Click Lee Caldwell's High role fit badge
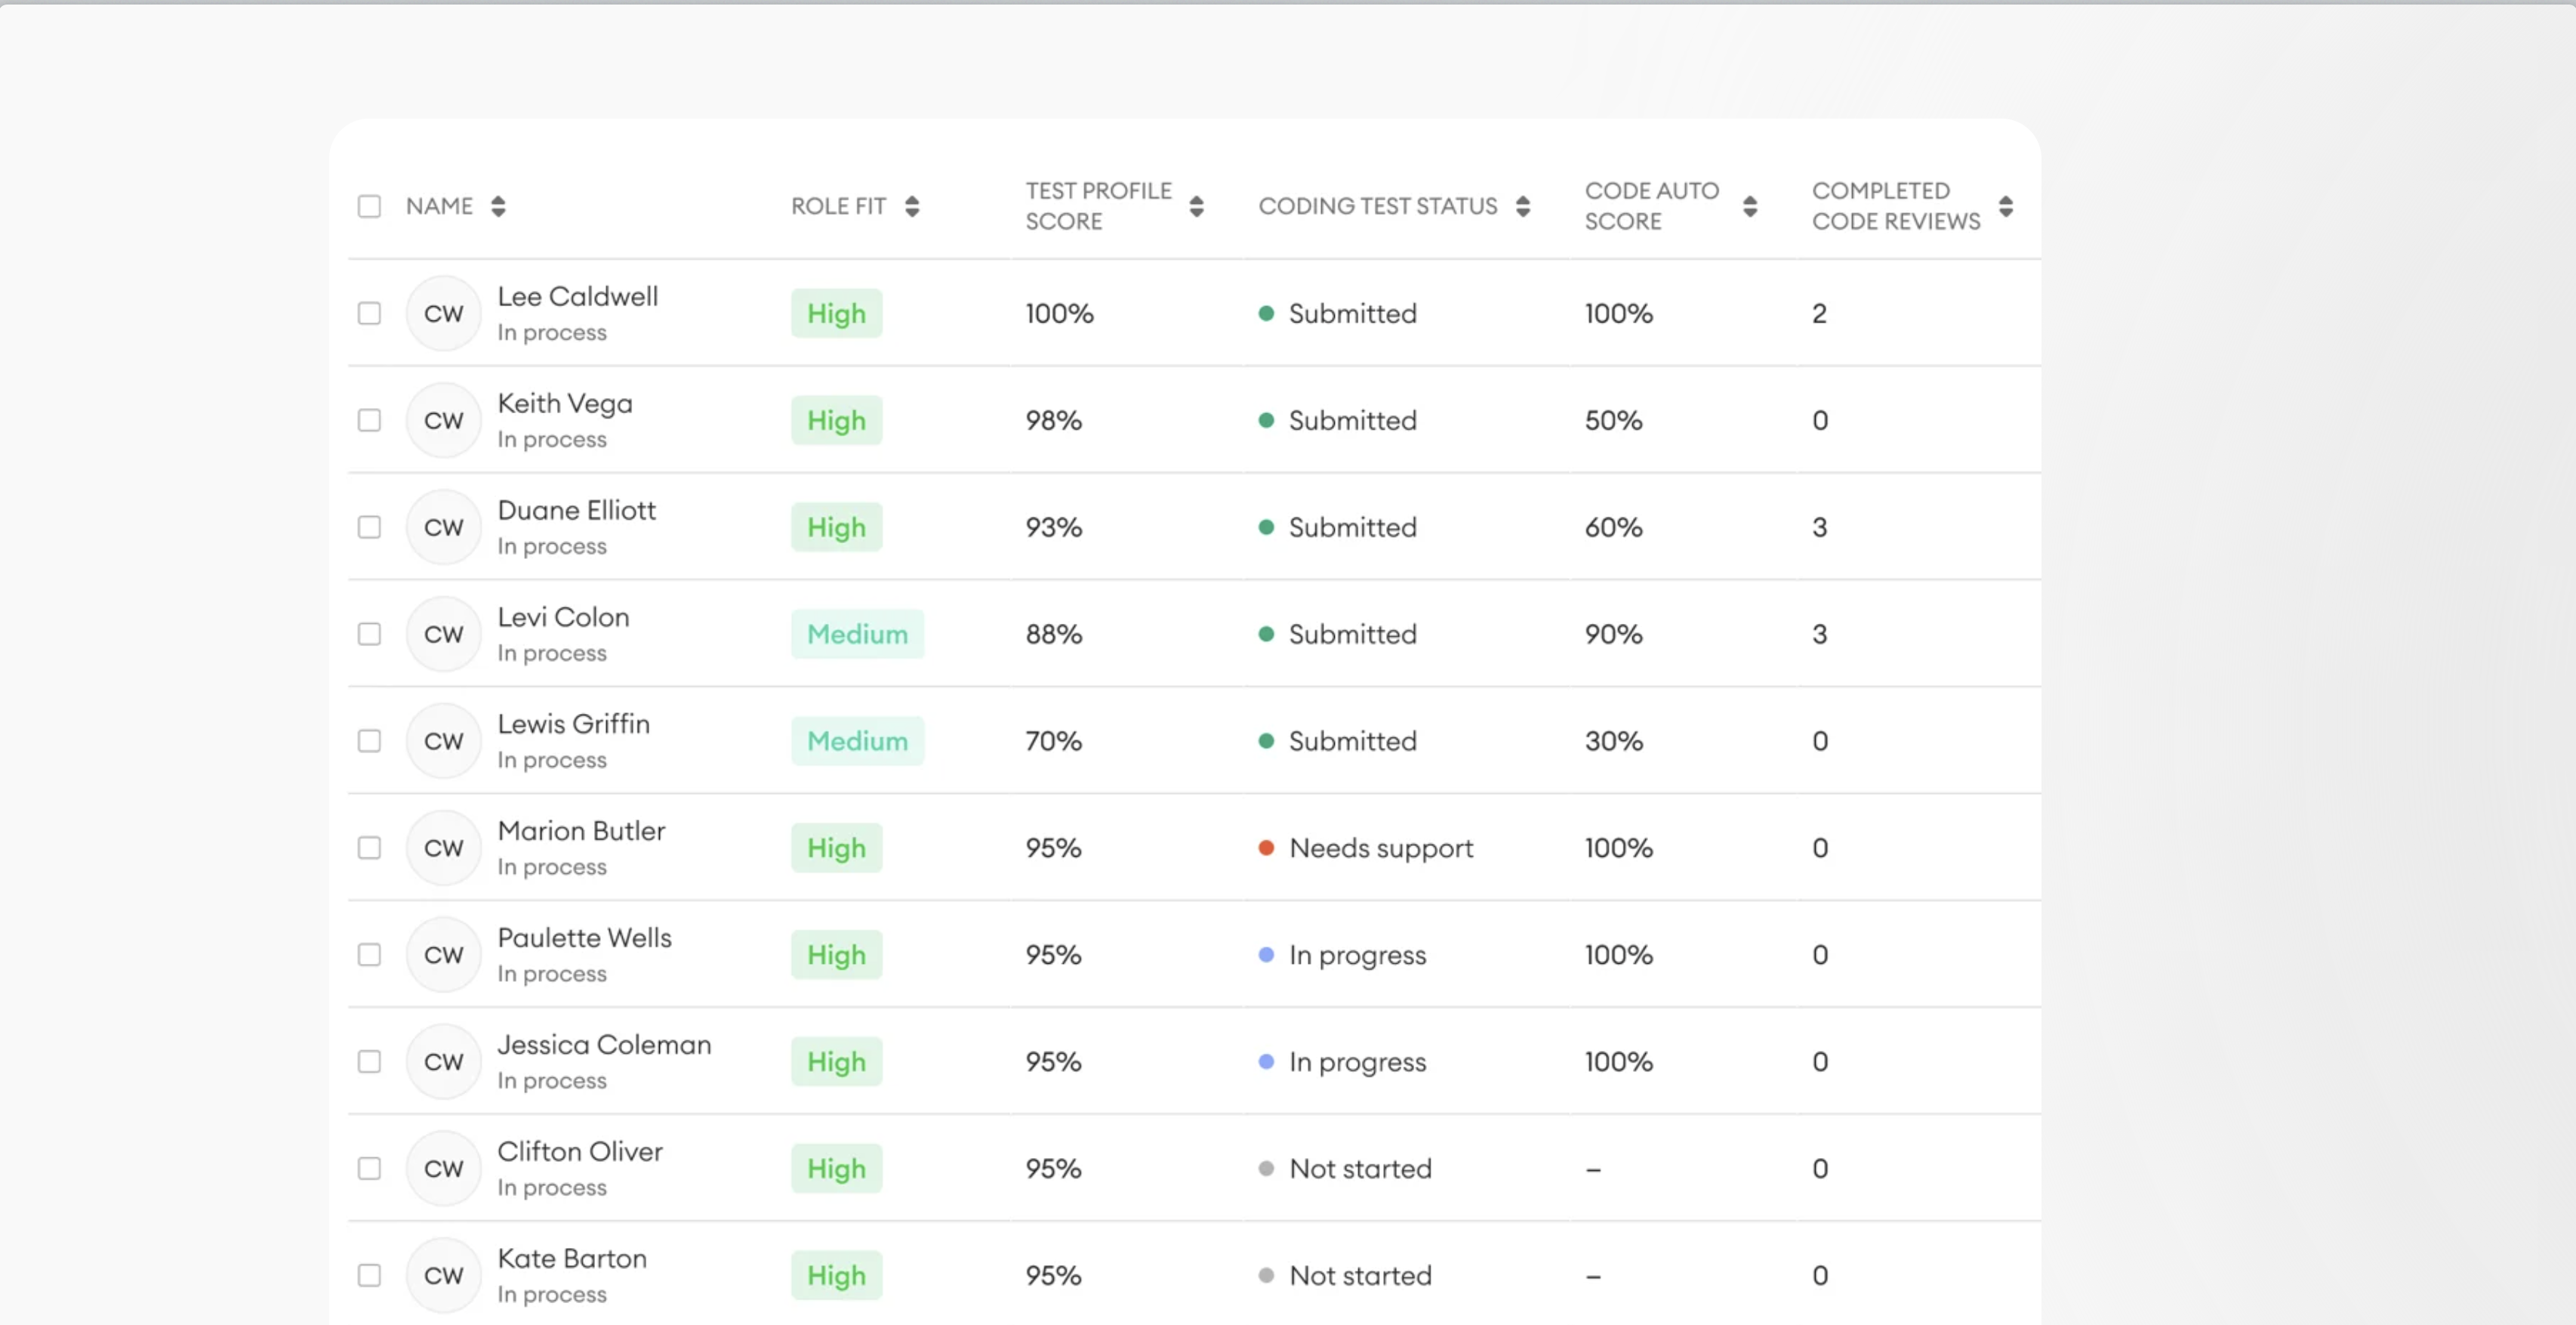Screen dimensions: 2576x1325 click(836, 313)
